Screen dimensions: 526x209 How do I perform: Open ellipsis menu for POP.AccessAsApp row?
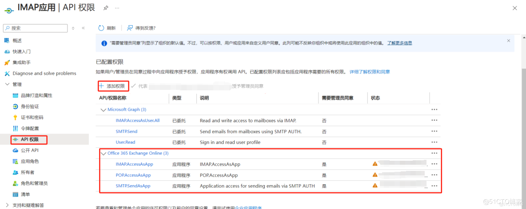click(x=434, y=175)
